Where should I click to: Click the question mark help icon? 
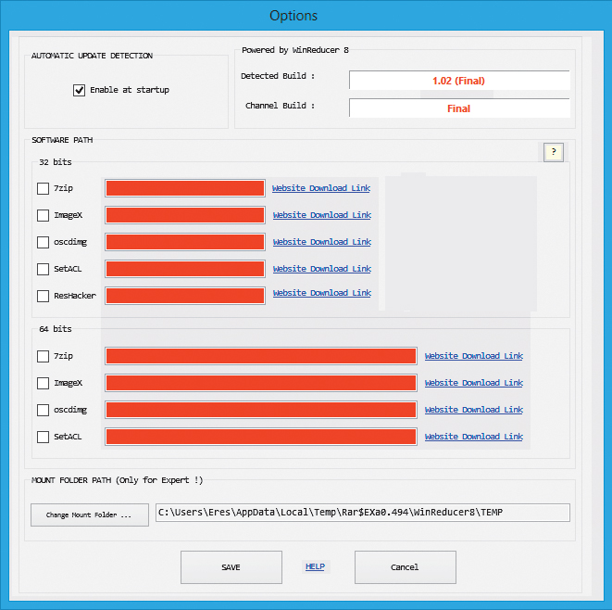(554, 153)
